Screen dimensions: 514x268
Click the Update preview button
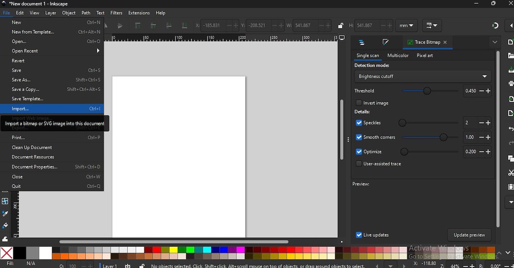469,235
